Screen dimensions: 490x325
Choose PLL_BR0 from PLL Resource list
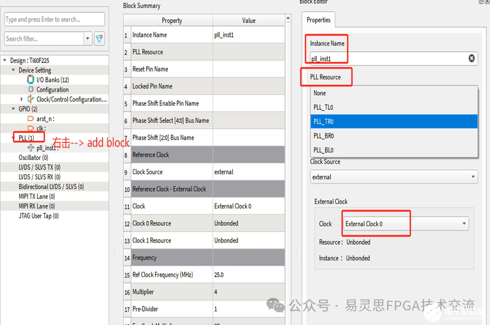[324, 136]
